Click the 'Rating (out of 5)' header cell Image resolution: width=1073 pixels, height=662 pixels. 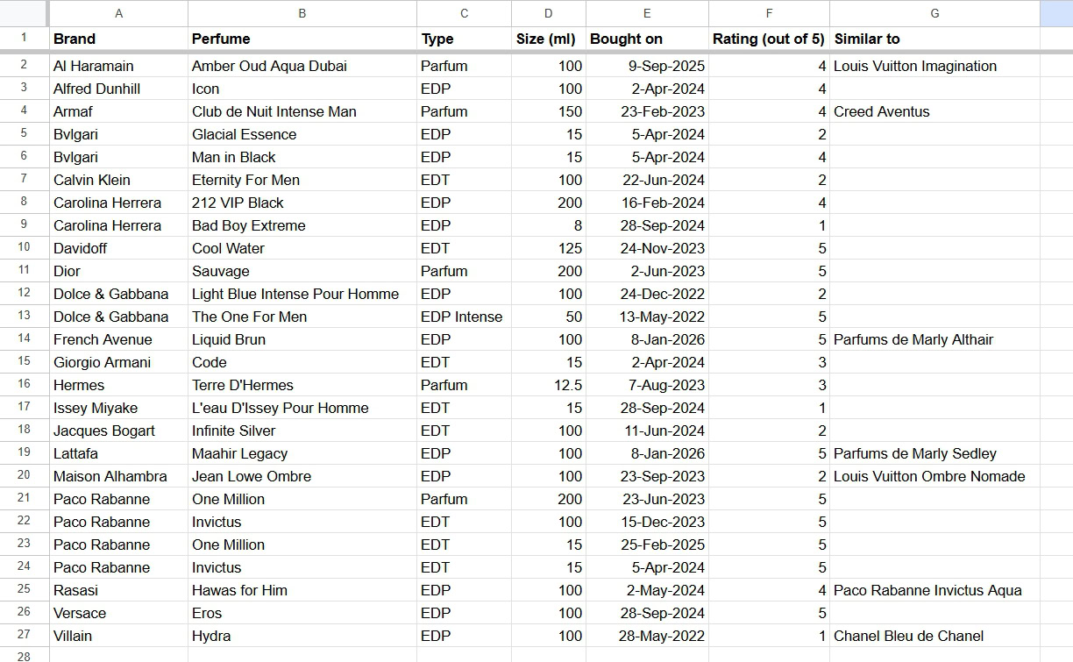(769, 39)
